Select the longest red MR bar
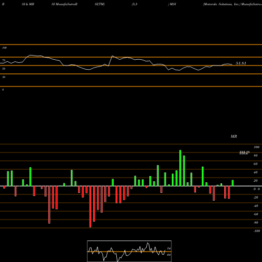The height and width of the screenshot is (262, 262). pyautogui.click(x=90, y=206)
